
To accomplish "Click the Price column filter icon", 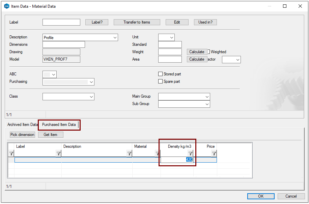I will pyautogui.click(x=214, y=154).
